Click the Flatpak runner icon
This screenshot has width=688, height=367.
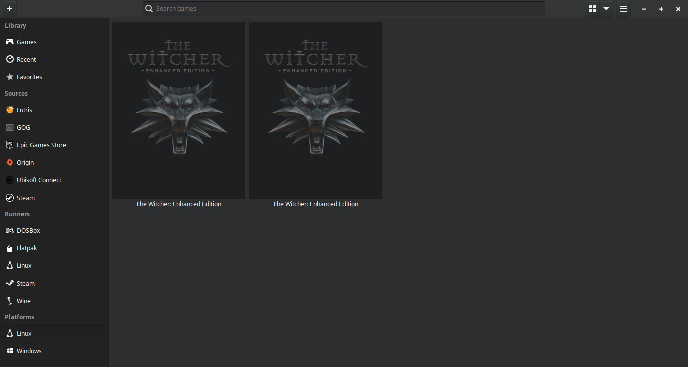pos(10,248)
